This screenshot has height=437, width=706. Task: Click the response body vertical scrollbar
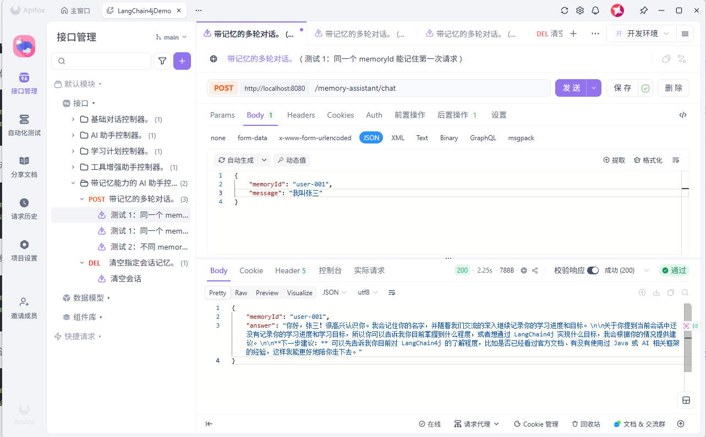(687, 338)
